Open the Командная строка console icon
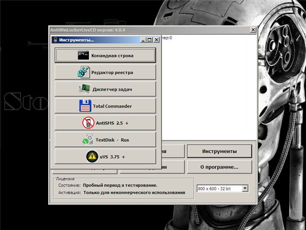 tap(83, 56)
